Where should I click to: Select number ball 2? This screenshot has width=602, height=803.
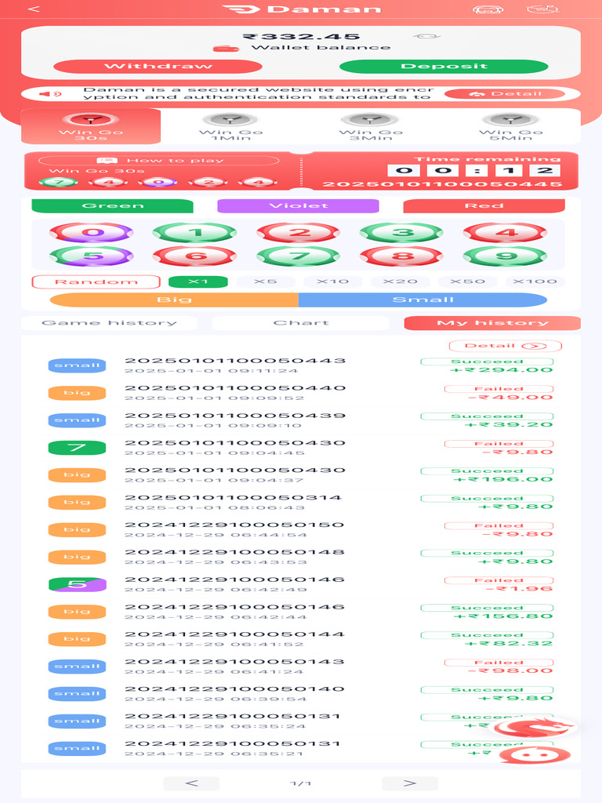pyautogui.click(x=299, y=232)
